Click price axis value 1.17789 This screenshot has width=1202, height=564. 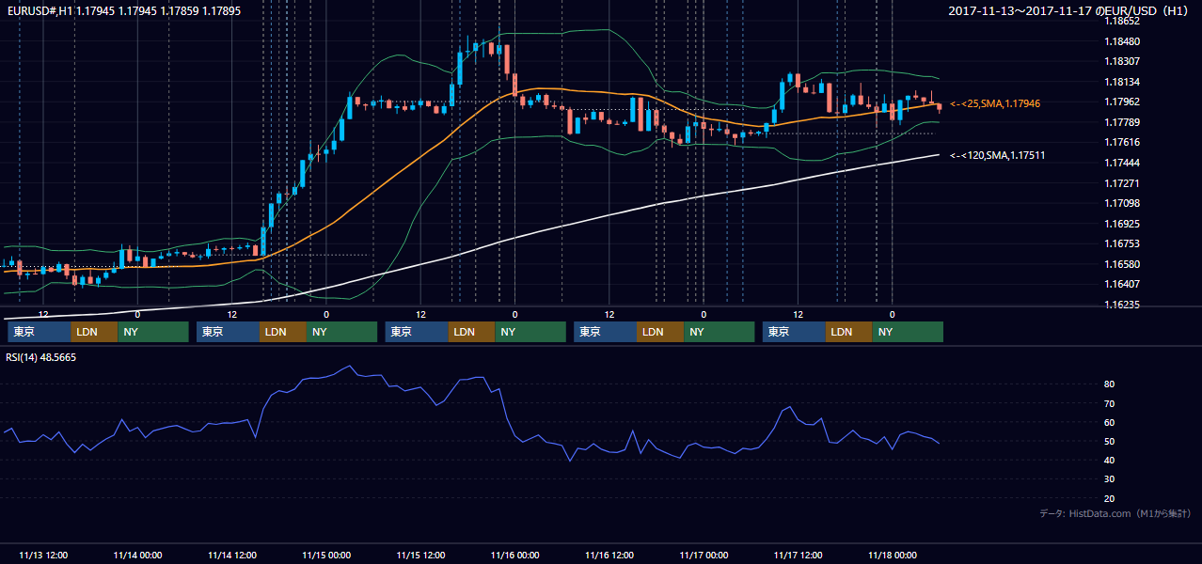pos(1122,122)
